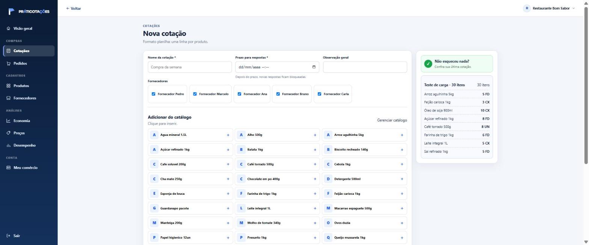Uncheck the Fornecedor Pedro checkbox
This screenshot has width=589, height=245.
pyautogui.click(x=153, y=94)
